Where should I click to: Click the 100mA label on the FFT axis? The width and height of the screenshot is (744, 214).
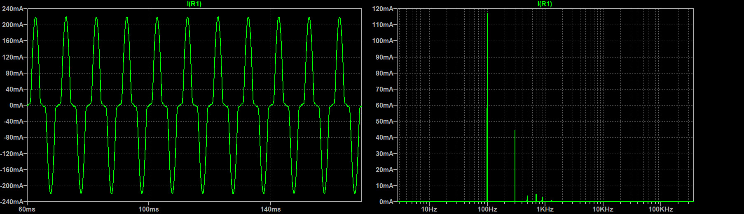[x=383, y=41]
